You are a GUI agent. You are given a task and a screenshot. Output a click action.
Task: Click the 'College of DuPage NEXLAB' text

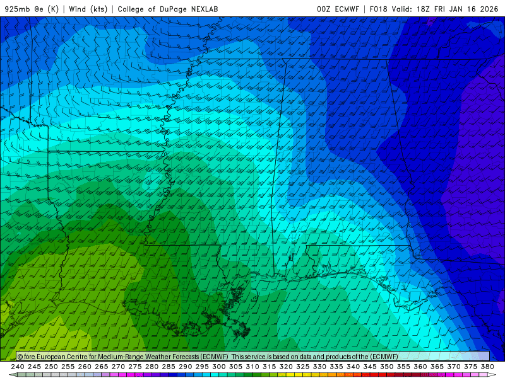[168, 9]
